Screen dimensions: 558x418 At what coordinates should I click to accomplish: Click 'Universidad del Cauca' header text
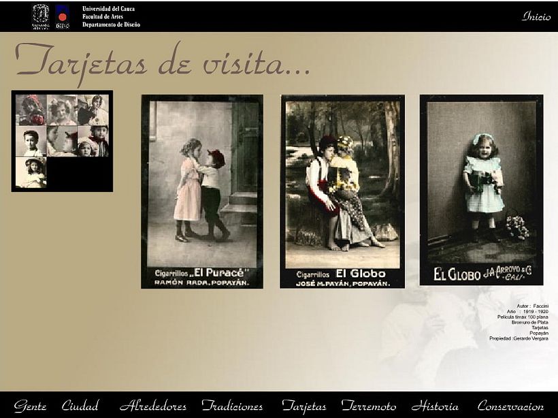[109, 9]
